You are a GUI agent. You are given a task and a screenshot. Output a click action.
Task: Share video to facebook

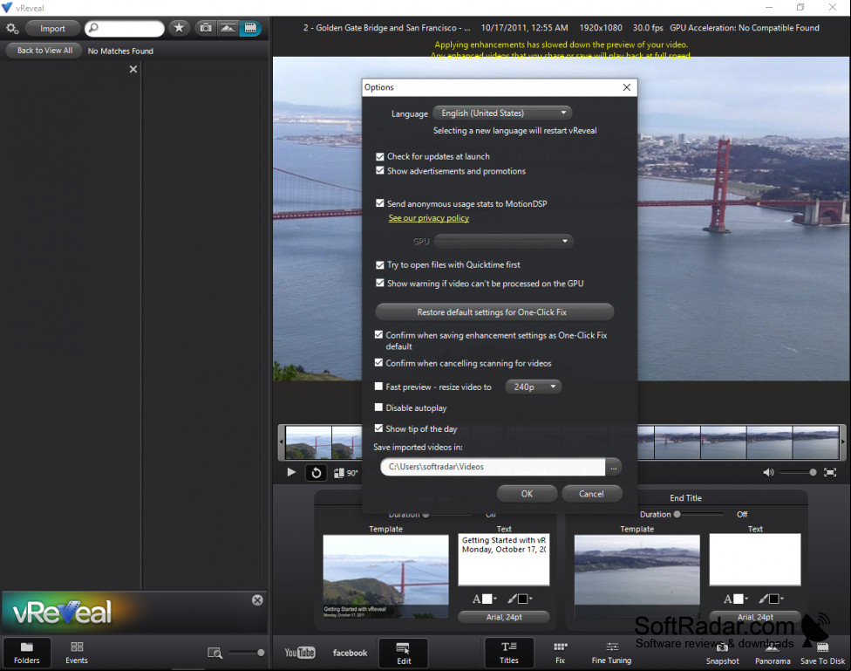(350, 653)
